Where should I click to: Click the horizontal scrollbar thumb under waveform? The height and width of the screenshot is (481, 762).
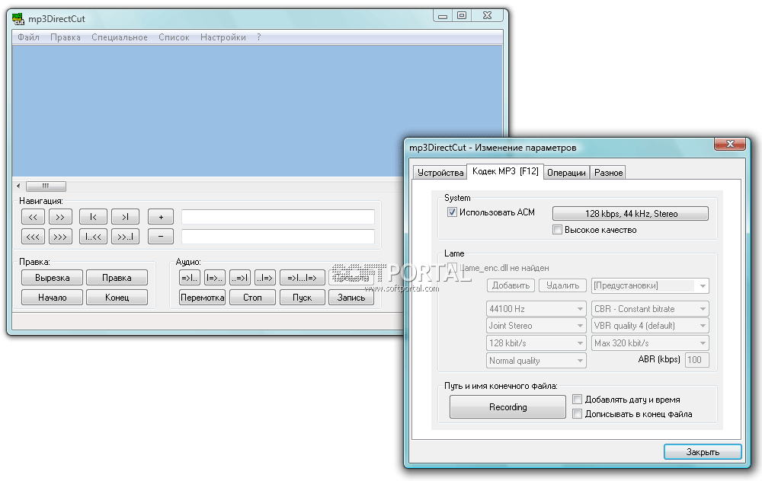(46, 186)
